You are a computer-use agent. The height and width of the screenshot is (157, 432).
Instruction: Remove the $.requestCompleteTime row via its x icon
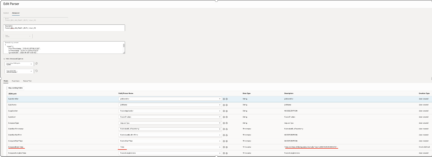tap(227, 153)
